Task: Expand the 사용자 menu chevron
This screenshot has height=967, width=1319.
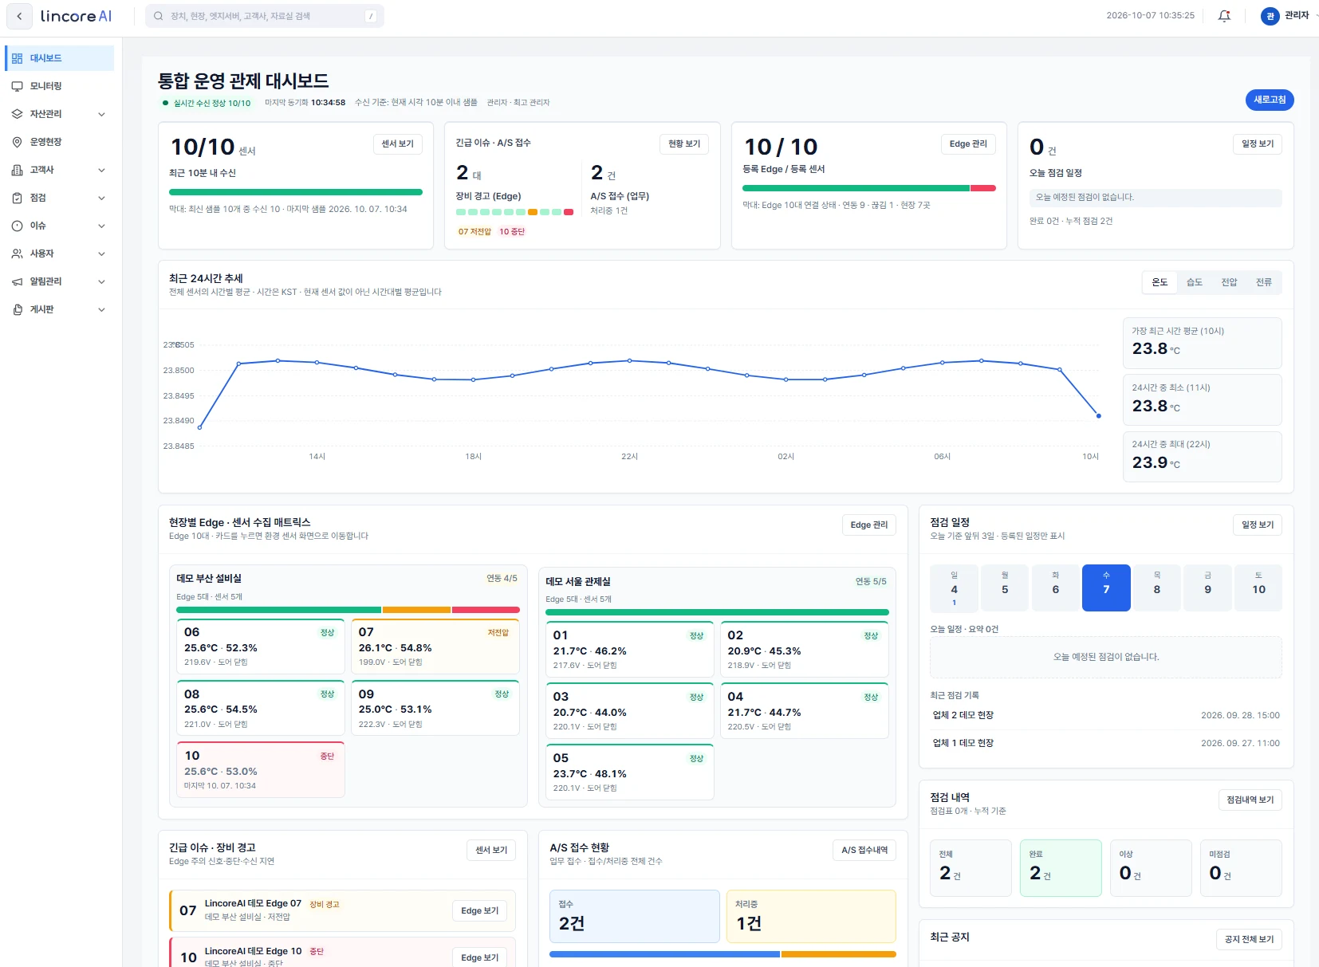Action: (x=101, y=254)
